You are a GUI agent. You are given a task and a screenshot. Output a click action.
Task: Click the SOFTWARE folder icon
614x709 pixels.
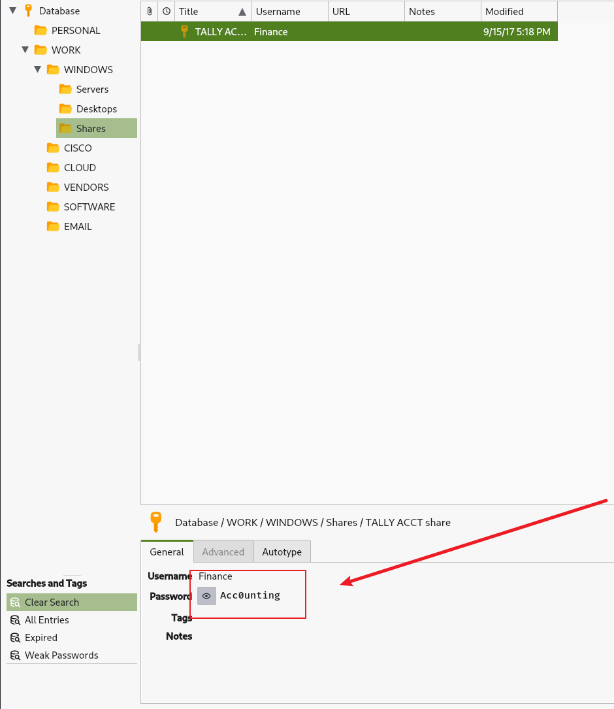(53, 206)
